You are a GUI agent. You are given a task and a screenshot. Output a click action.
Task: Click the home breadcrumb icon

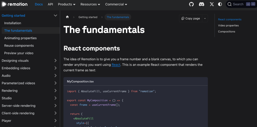67,17
